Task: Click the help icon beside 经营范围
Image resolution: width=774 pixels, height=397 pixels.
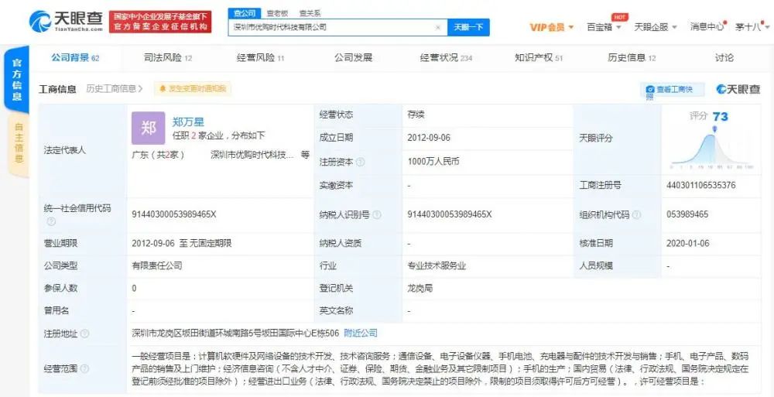Action: (84, 368)
